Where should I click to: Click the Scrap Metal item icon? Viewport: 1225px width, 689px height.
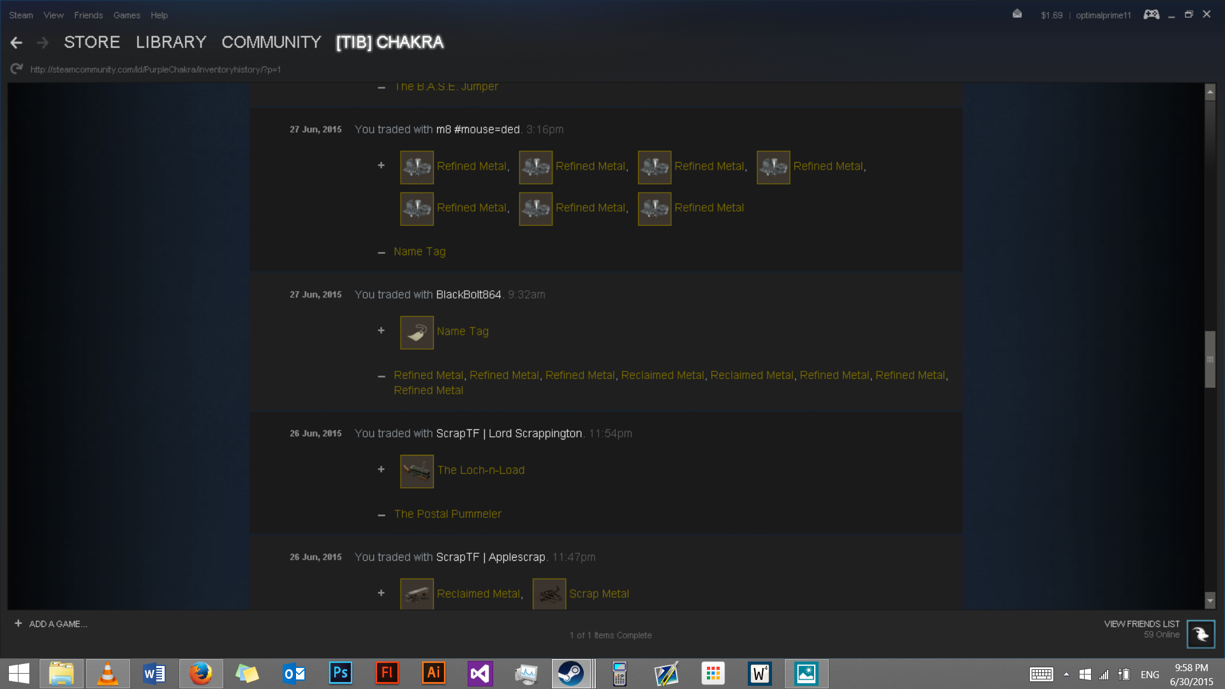pos(549,594)
